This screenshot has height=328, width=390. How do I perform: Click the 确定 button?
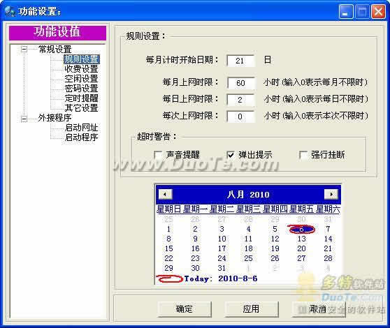click(185, 309)
